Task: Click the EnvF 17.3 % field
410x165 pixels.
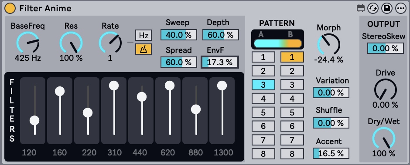Action: pyautogui.click(x=220, y=62)
